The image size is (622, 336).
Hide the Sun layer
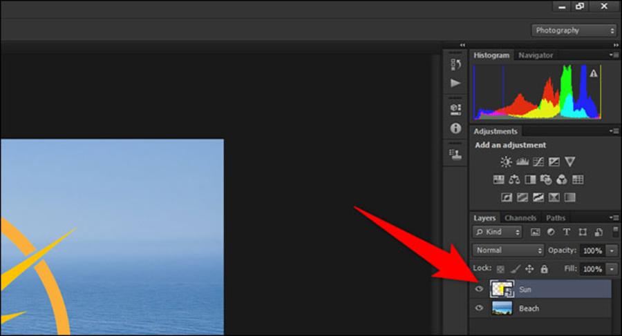point(479,289)
